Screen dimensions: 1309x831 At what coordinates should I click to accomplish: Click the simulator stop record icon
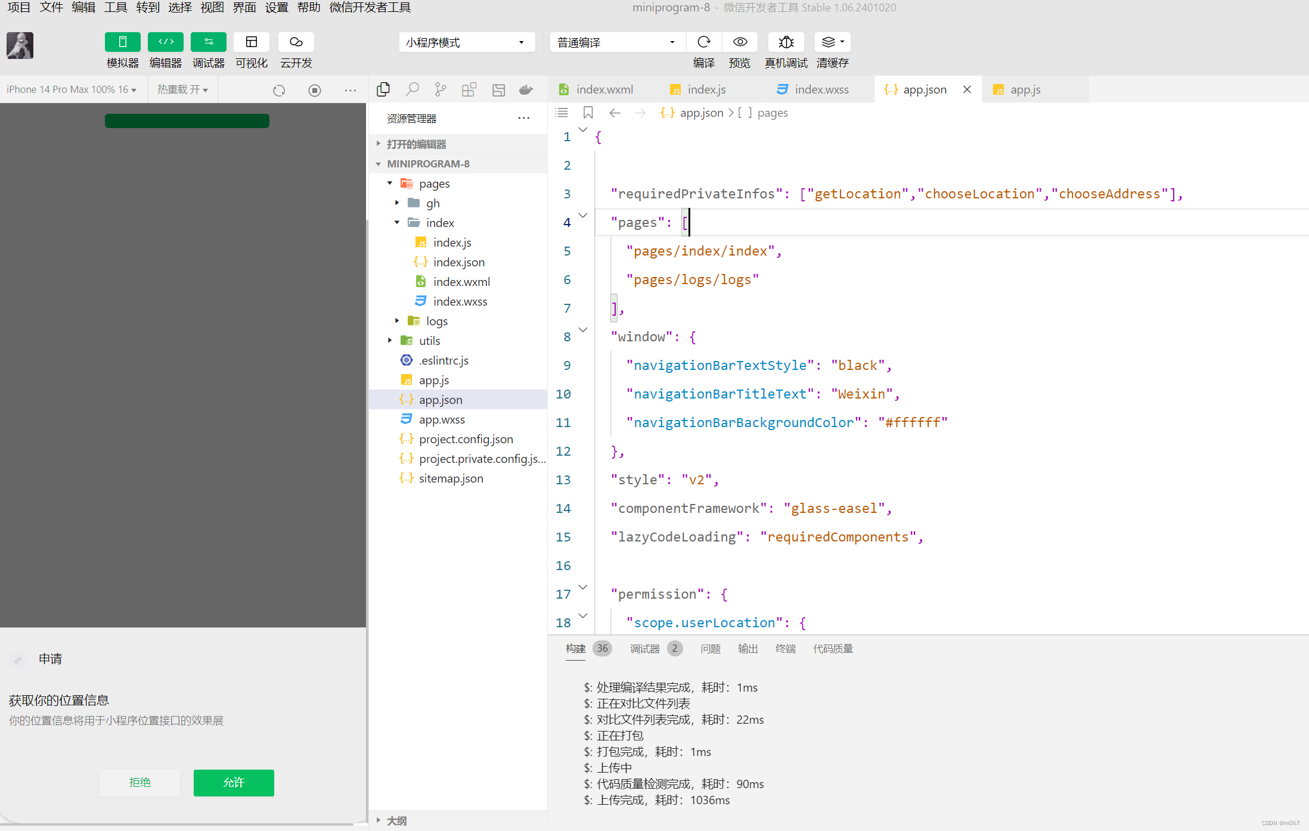pos(315,90)
